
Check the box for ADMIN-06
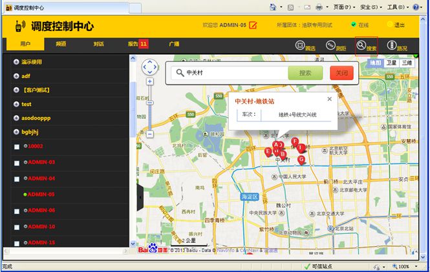(x=17, y=211)
